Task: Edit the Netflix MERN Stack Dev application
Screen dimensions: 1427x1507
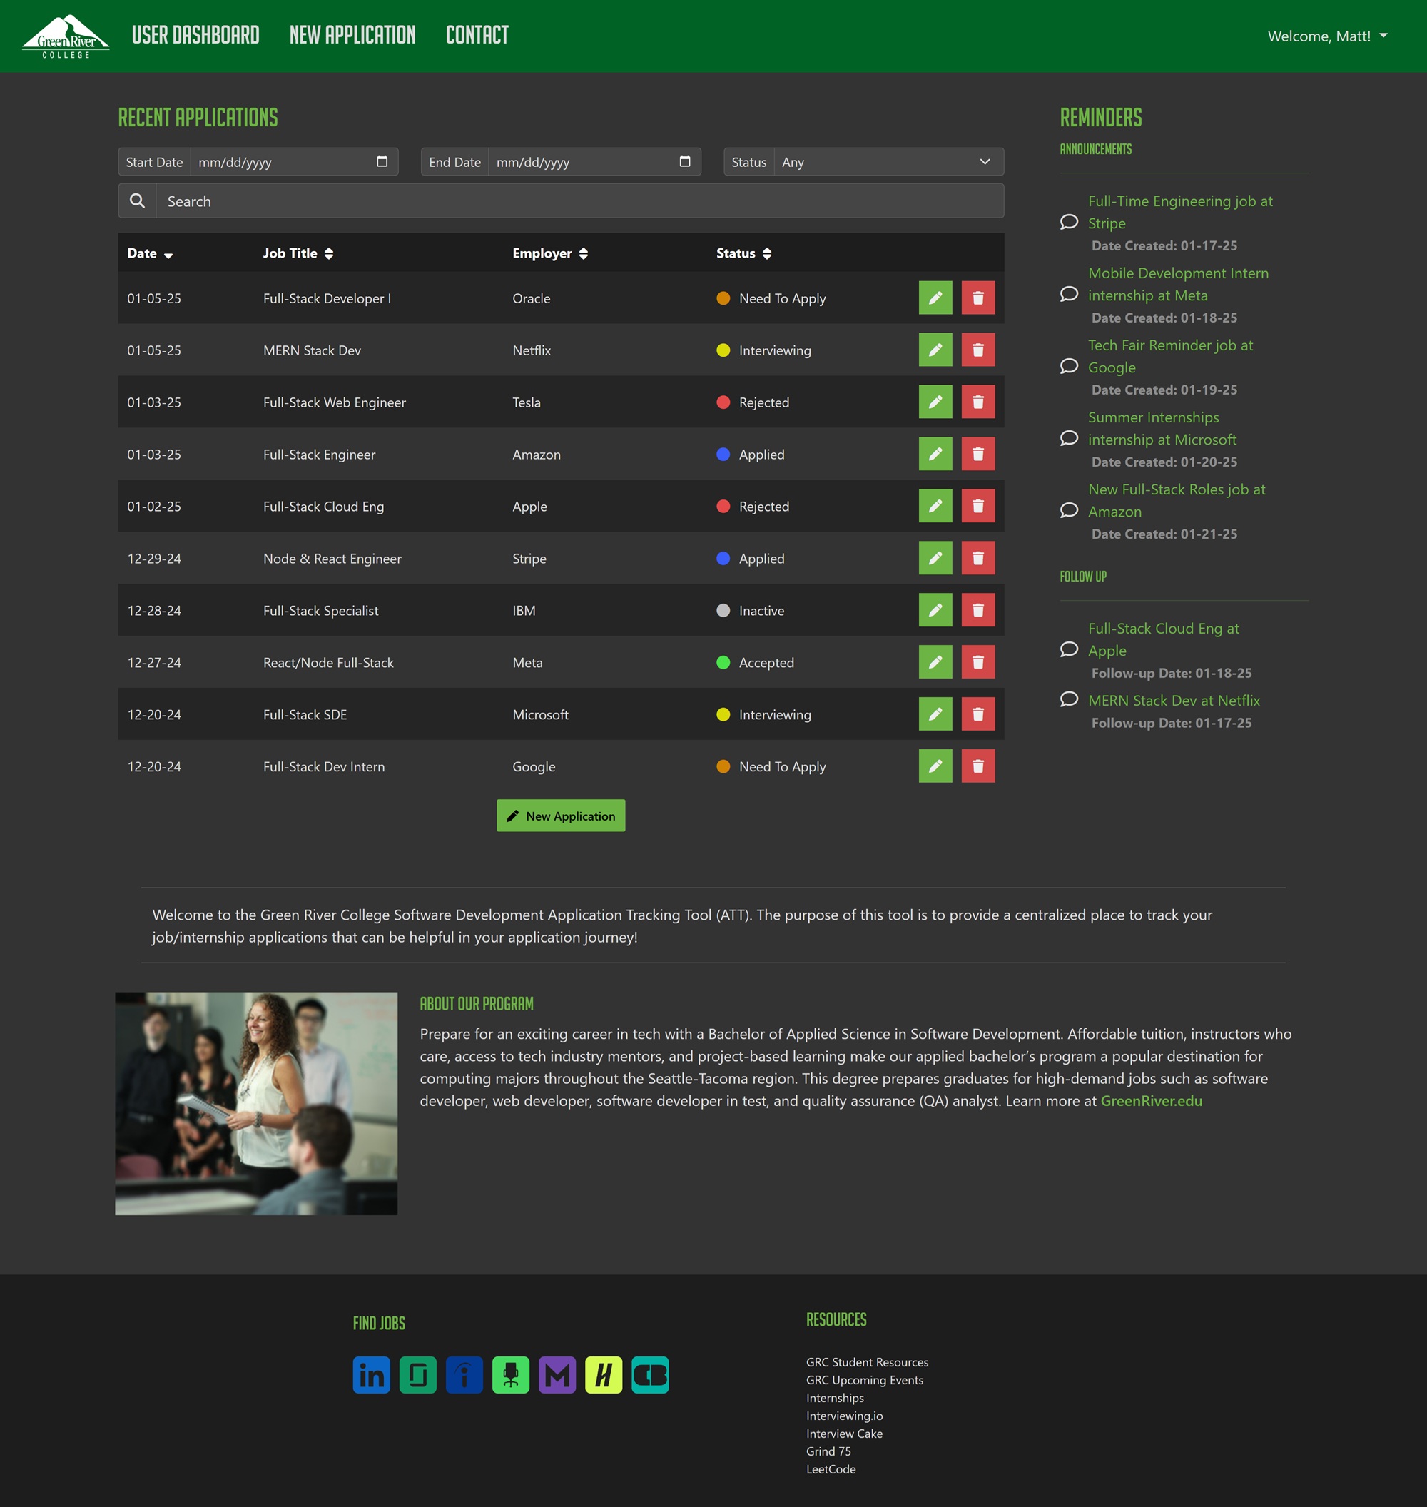Action: 935,350
